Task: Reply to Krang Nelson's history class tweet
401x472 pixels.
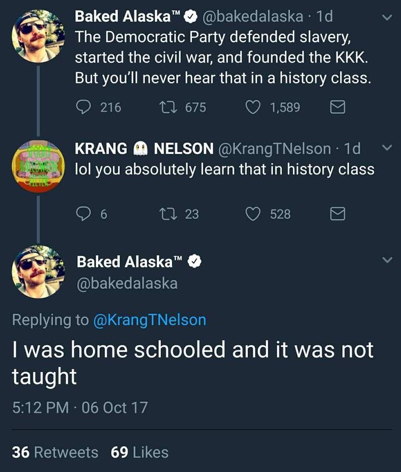Action: [x=83, y=214]
